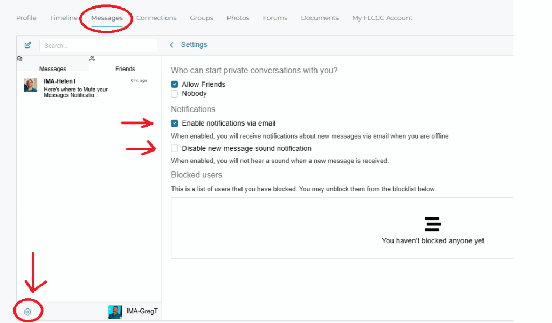Viewport: 552px width, 323px height.
Task: Click the IMA-GregT profile avatar
Action: click(x=115, y=312)
